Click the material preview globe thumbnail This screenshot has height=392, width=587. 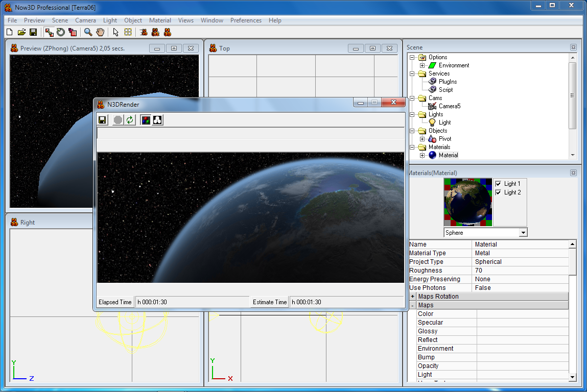468,202
